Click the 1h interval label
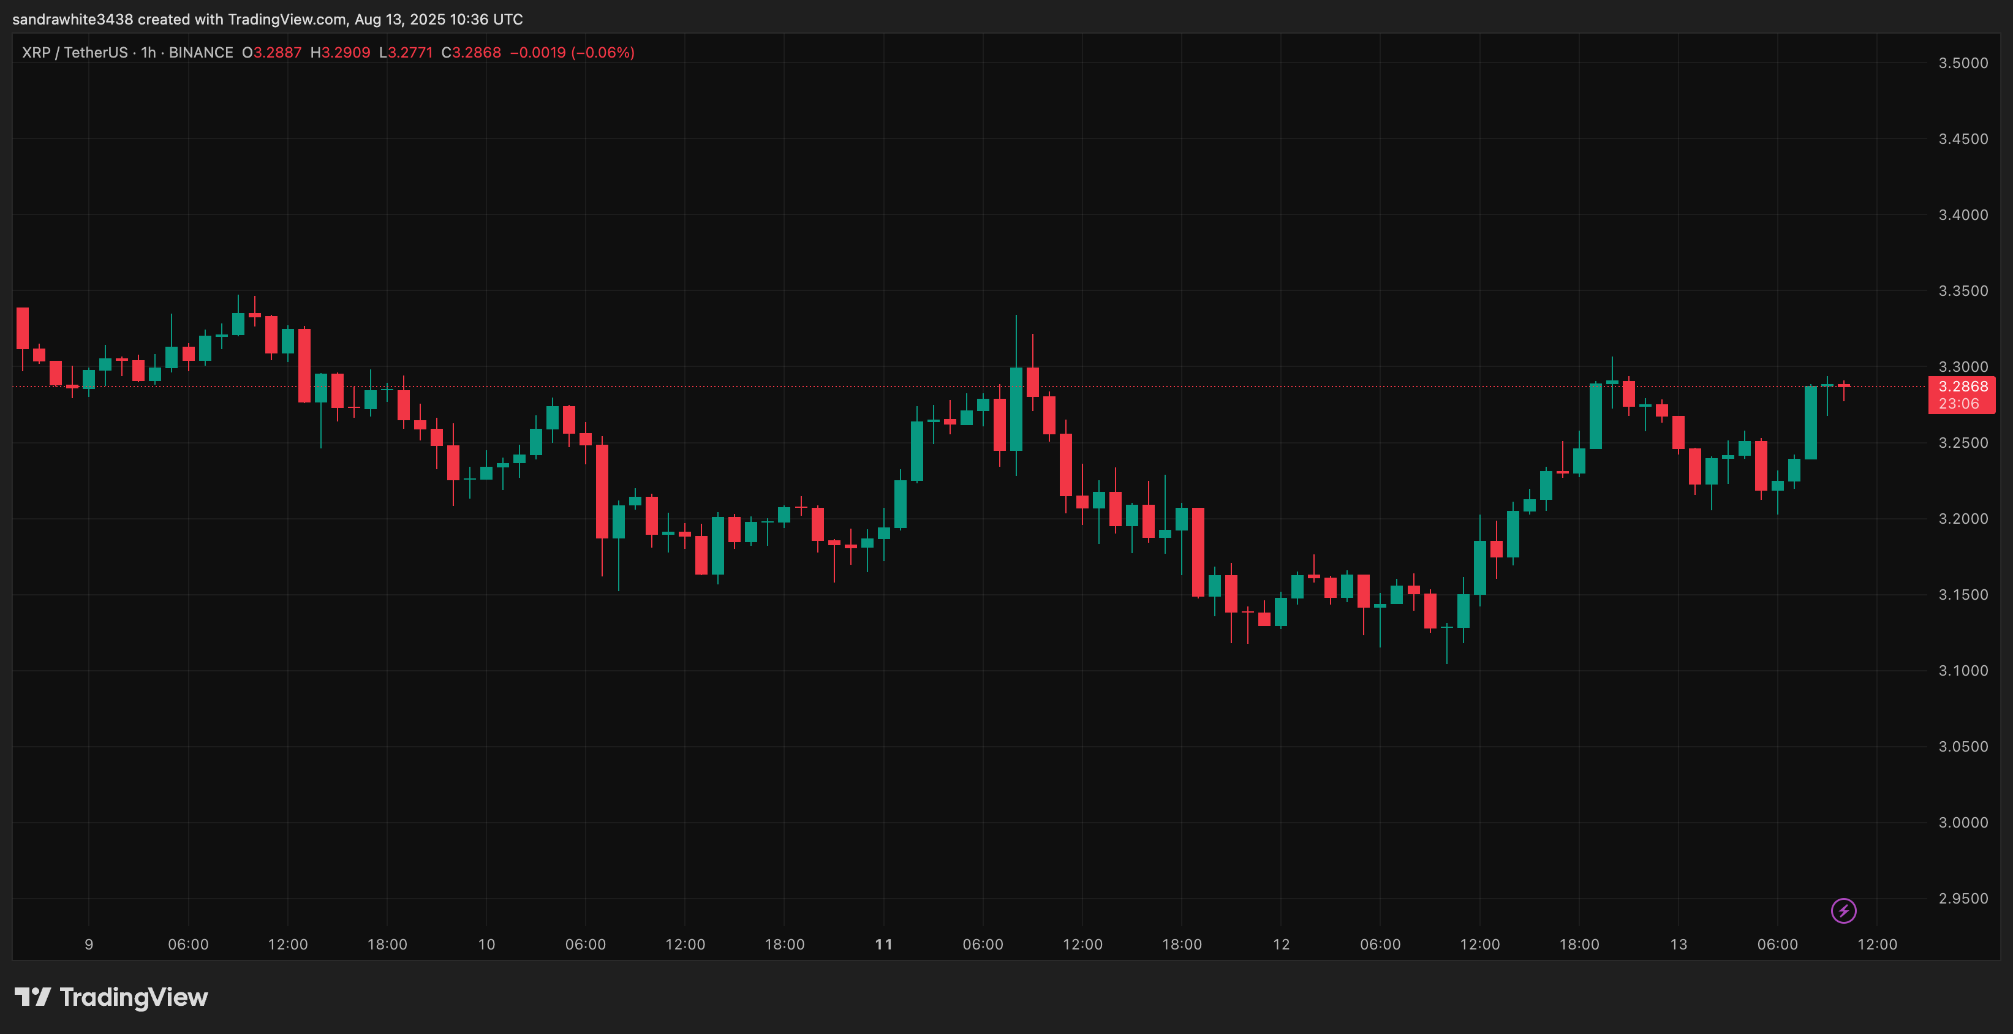This screenshot has width=2013, height=1034. coord(148,52)
